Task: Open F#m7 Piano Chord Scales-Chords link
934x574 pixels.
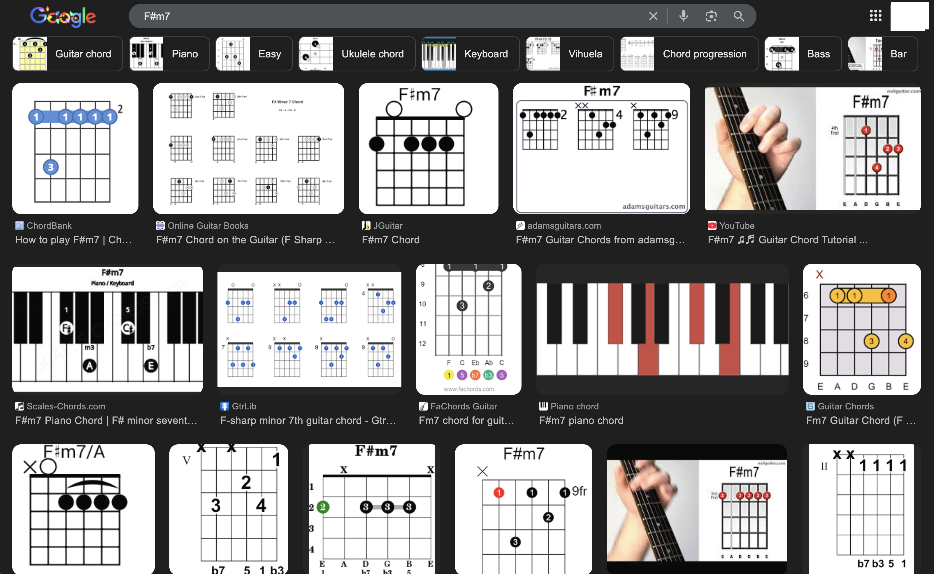Action: [x=106, y=420]
